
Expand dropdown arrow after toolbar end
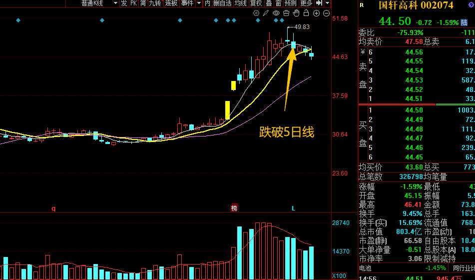[327, 3]
